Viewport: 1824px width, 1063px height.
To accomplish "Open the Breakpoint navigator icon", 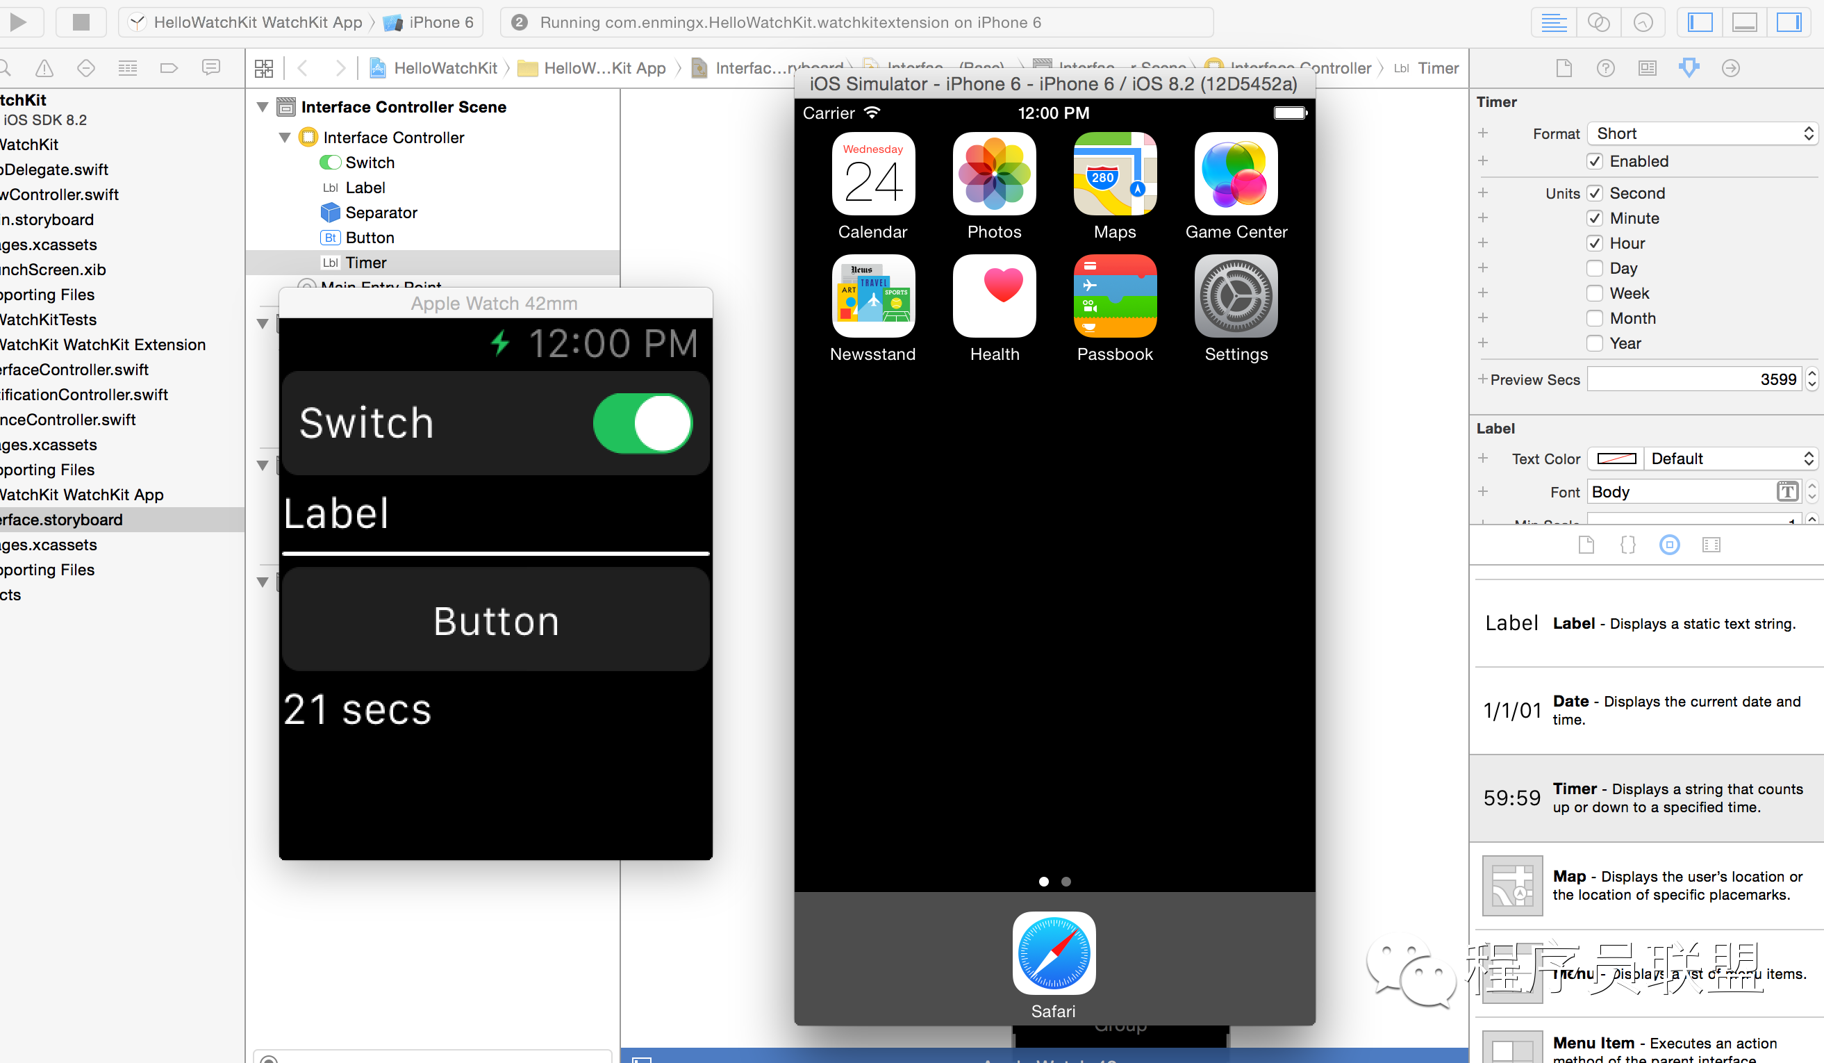I will pos(169,68).
